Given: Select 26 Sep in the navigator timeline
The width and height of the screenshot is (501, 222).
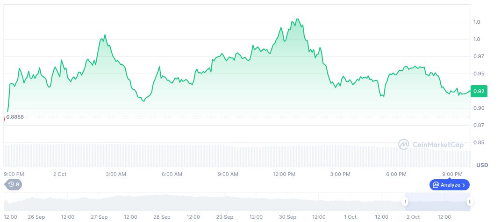Looking at the screenshot, I should [x=36, y=217].
